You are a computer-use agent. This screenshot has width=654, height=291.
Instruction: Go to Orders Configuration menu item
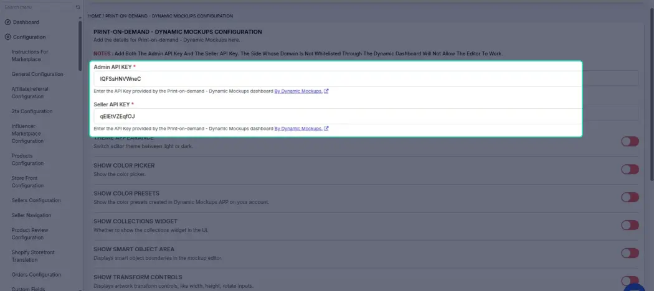click(x=36, y=275)
